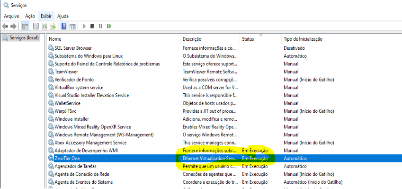Image resolution: width=402 pixels, height=189 pixels.
Task: Click the gear icon beside Agente de Conexão de Rede
Action: point(51,174)
